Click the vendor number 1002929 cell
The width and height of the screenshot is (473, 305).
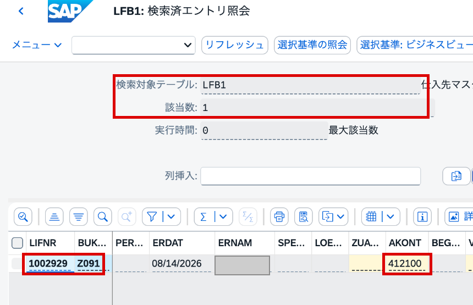[51, 263]
